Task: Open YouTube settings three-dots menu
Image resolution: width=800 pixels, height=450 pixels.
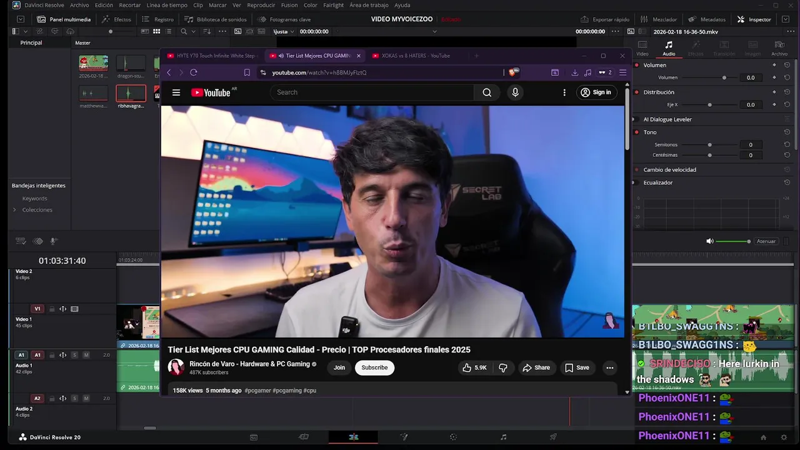Action: coord(564,92)
